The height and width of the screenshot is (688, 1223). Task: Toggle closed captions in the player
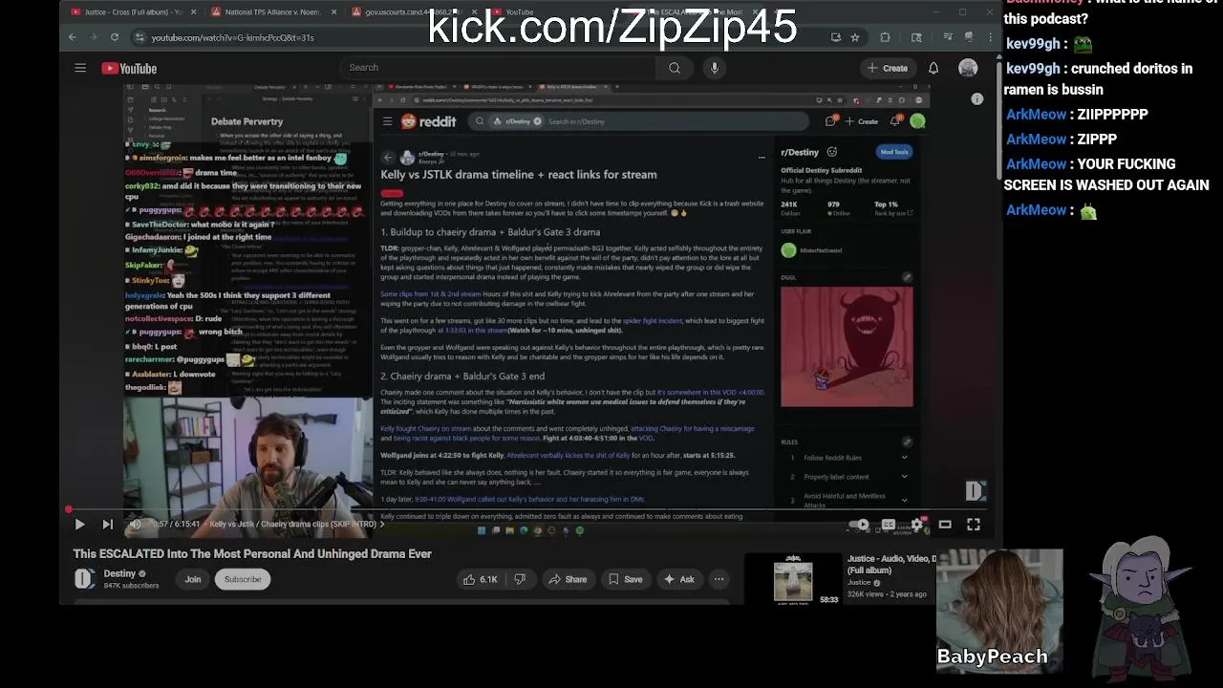tap(889, 524)
